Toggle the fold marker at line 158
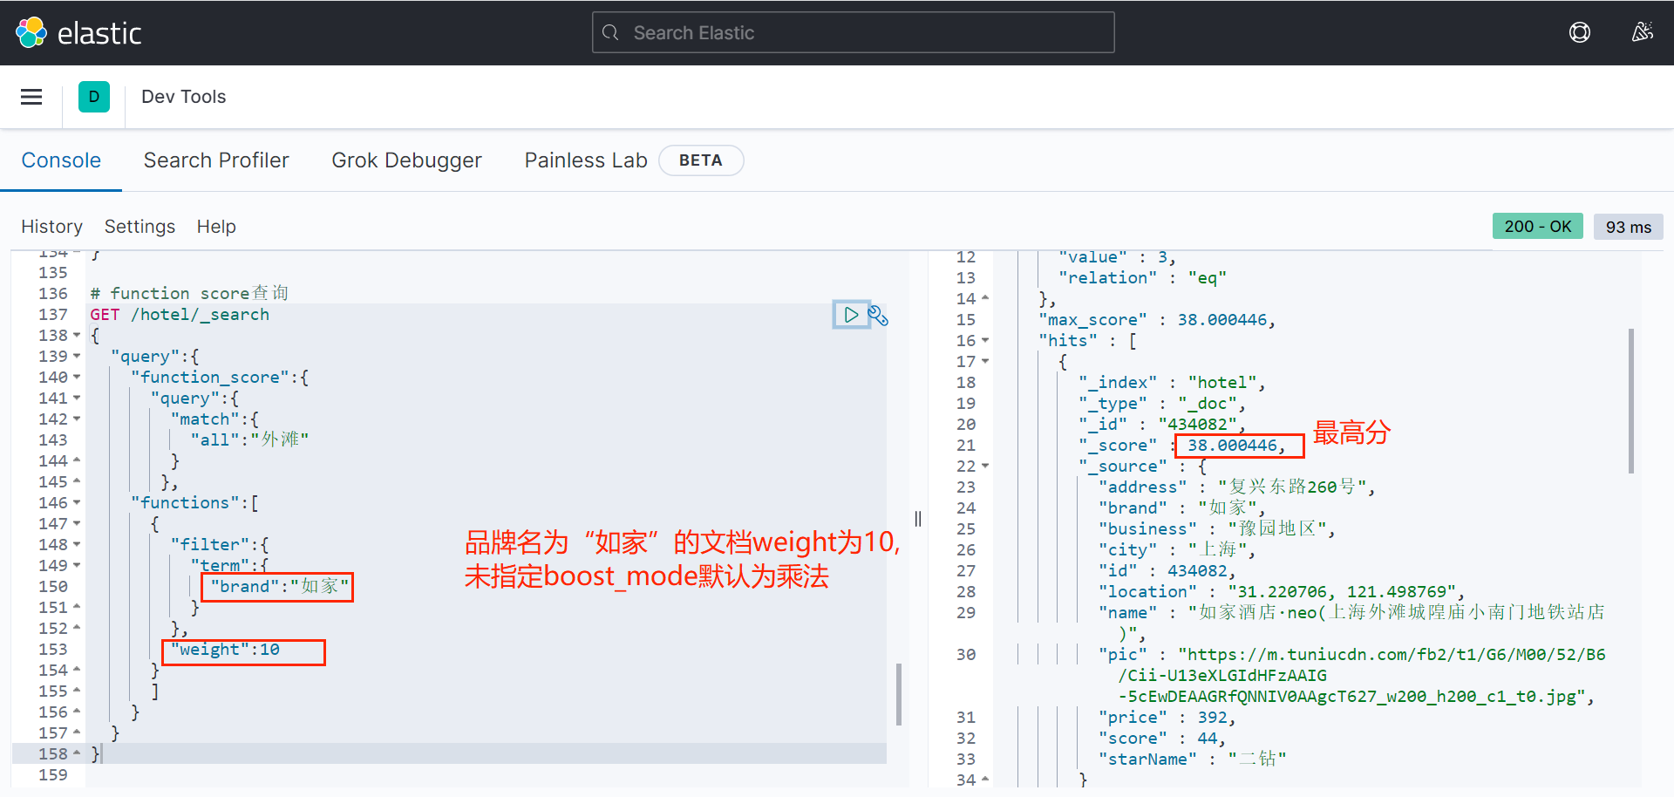Screen dimensions: 1674x797 [77, 754]
